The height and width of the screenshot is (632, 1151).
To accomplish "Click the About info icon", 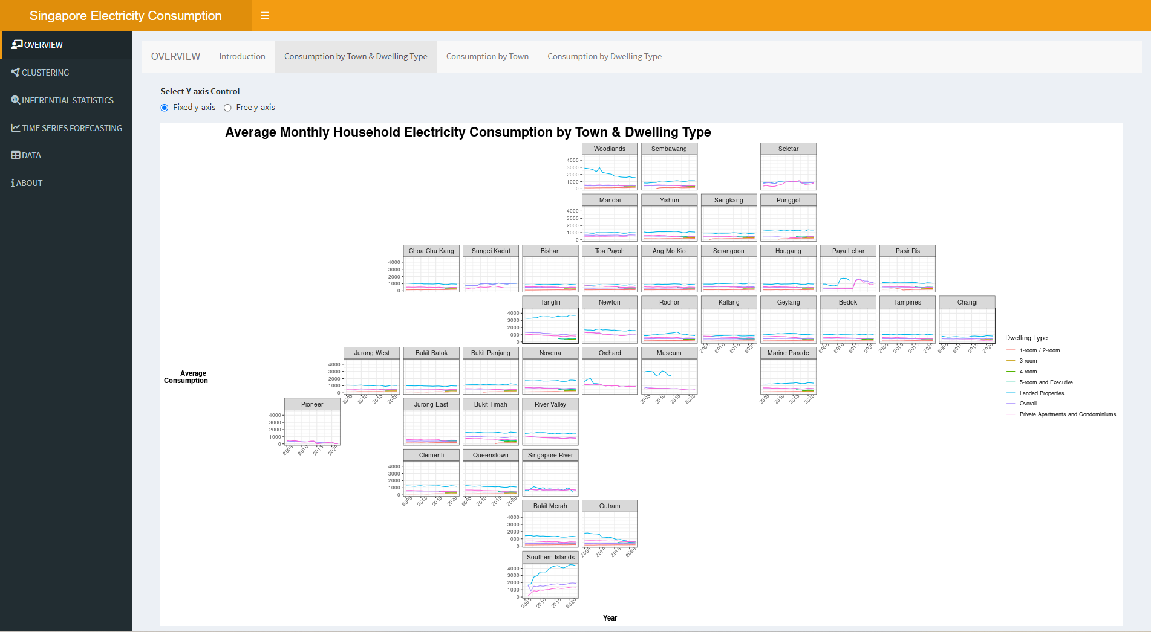I will [x=13, y=183].
